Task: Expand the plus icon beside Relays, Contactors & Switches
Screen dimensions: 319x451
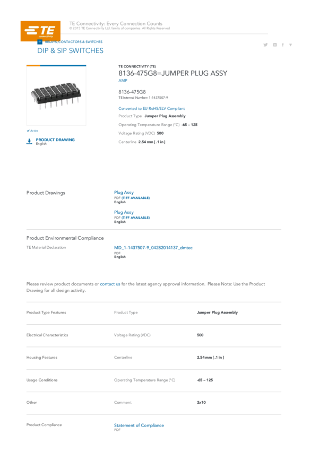Action: click(40, 42)
